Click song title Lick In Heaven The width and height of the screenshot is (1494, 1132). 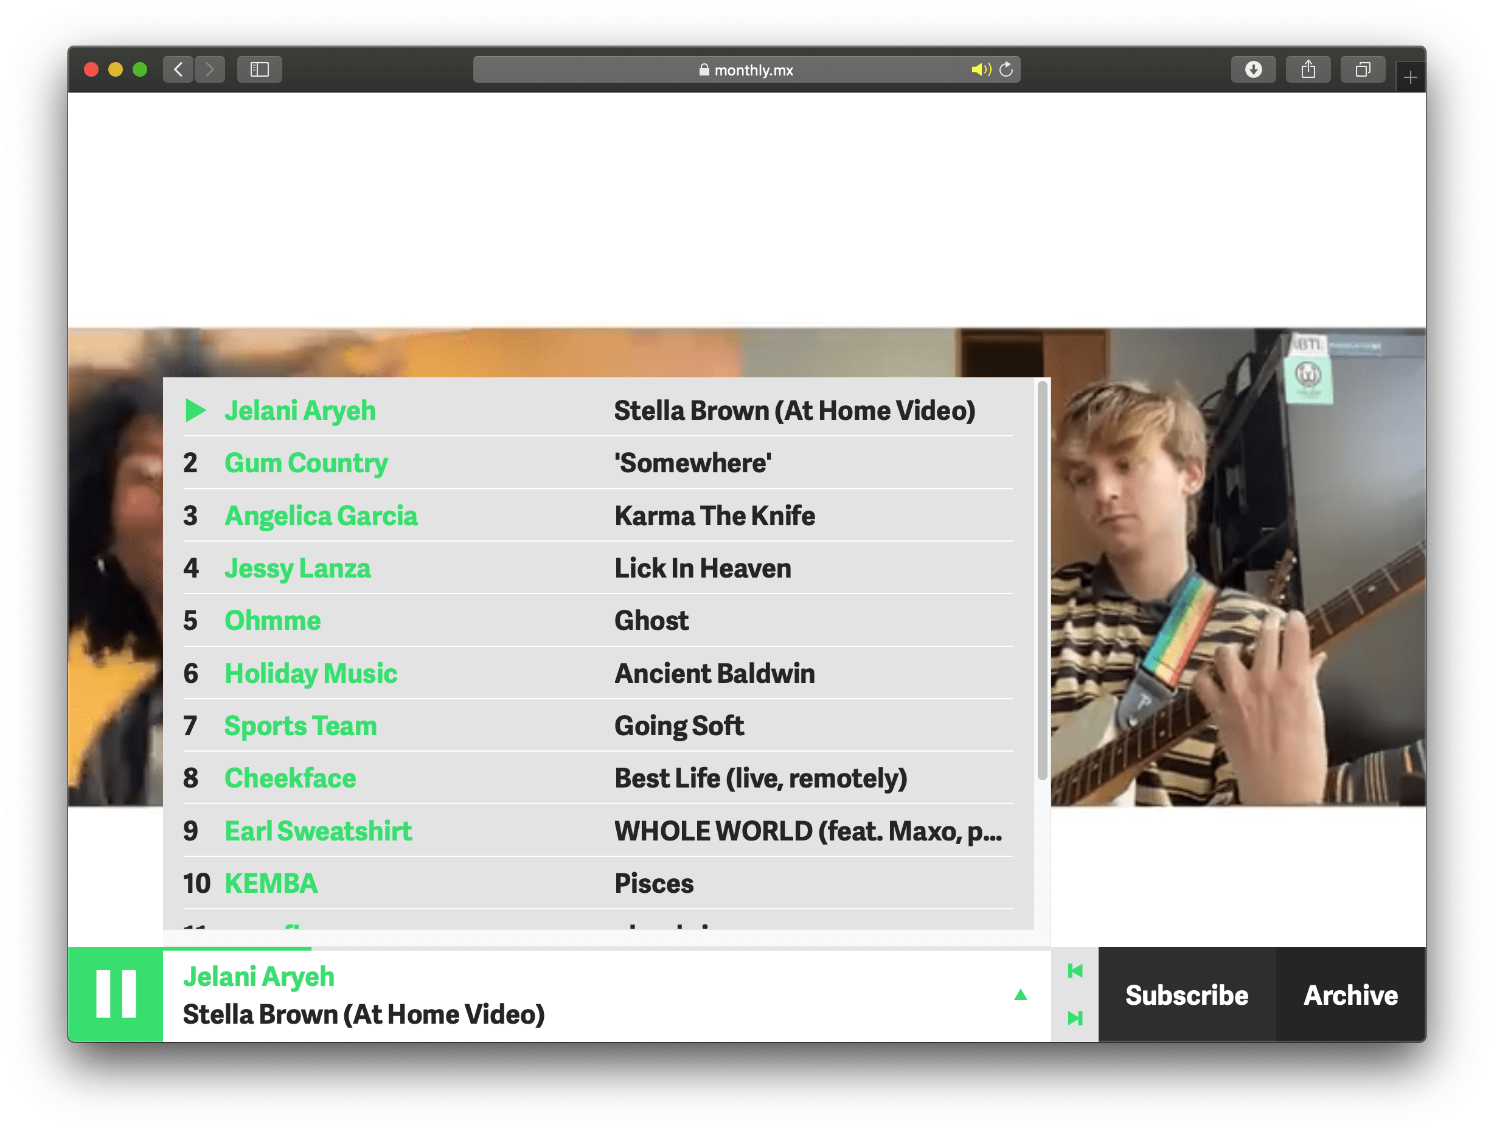click(x=703, y=568)
